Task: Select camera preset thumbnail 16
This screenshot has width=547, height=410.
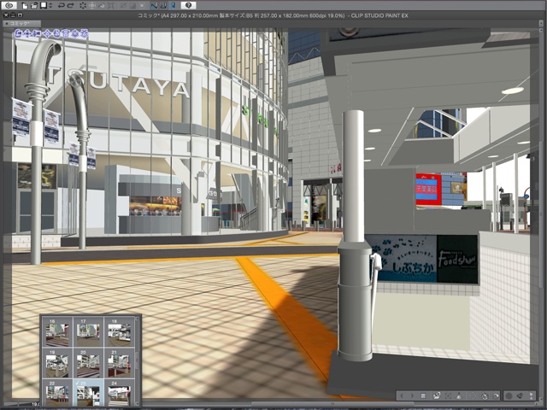Action: (57, 332)
